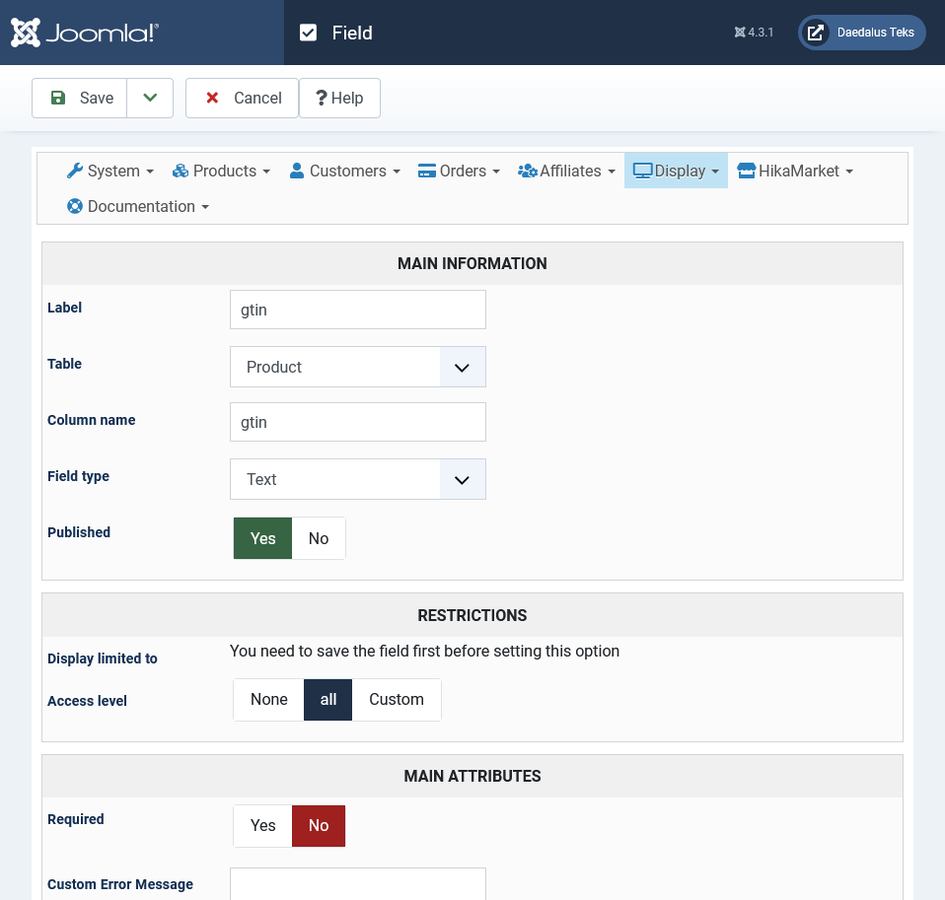Click the lifebuoy icon beside Documentation
Screen dimensions: 945x900
[75, 206]
